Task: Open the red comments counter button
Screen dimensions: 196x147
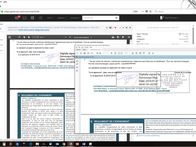Action: click(116, 28)
